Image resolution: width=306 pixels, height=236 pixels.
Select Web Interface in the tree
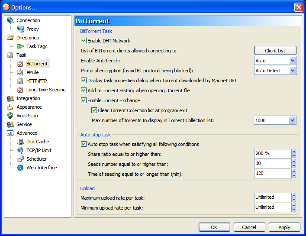pyautogui.click(x=42, y=168)
